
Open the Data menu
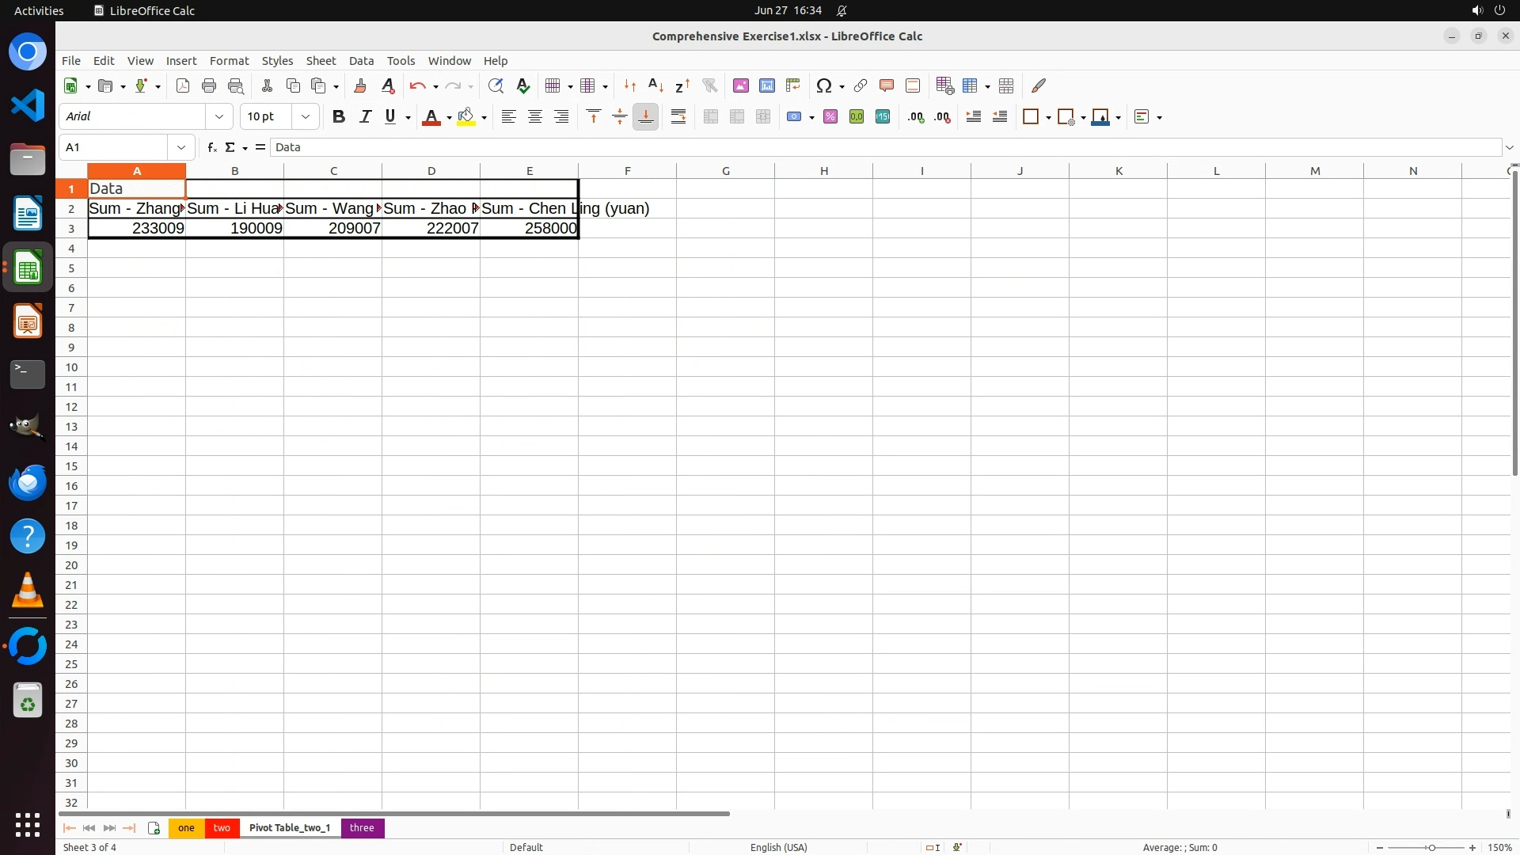(361, 61)
